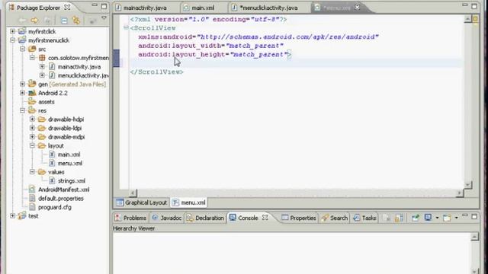The image size is (488, 274).
Task: Select the myfirstmenuclick project icon
Action: [22, 40]
